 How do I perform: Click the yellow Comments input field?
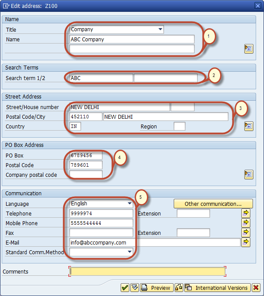click(x=147, y=271)
